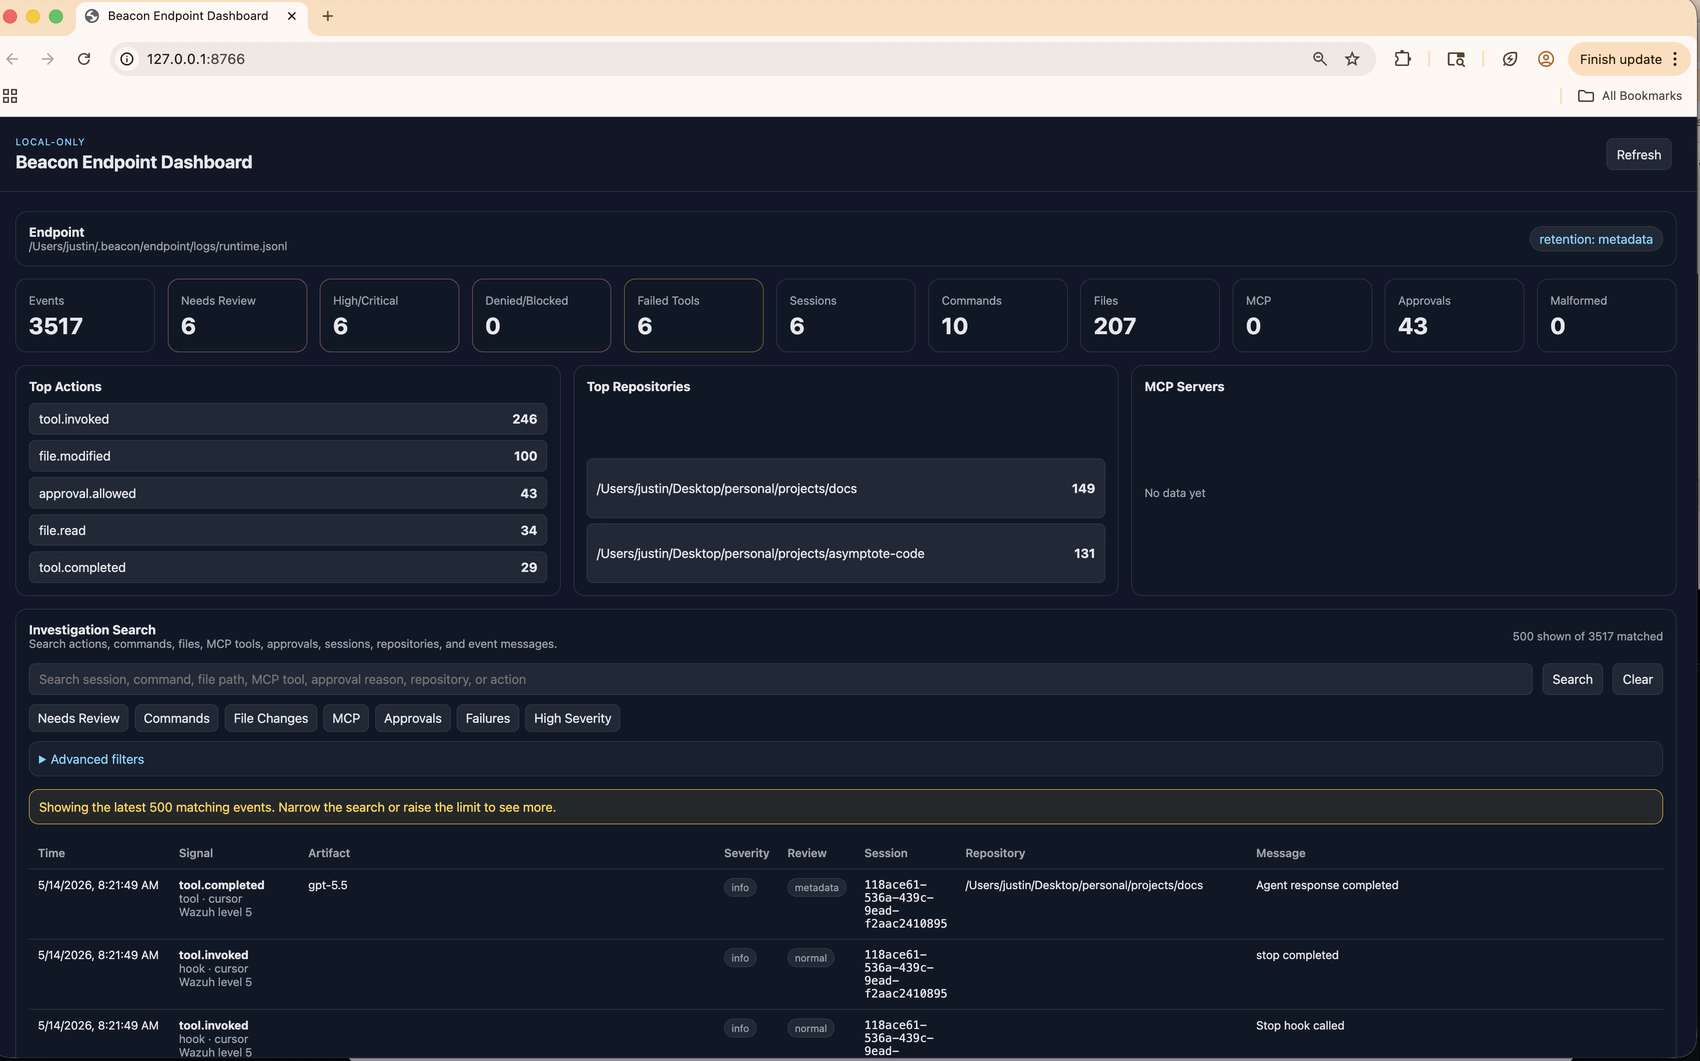1700x1061 pixels.
Task: Select the approval.allowed action row
Action: [x=288, y=494]
